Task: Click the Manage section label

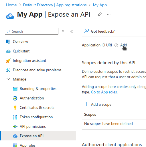Action: click(x=19, y=79)
